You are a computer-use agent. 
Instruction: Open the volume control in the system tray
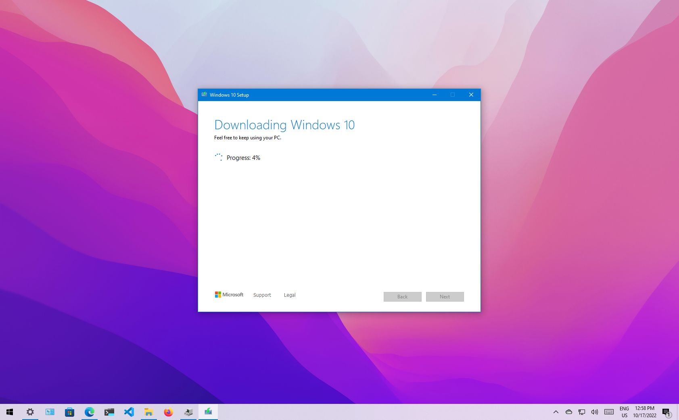click(594, 412)
